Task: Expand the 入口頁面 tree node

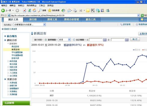Action: tap(8, 73)
